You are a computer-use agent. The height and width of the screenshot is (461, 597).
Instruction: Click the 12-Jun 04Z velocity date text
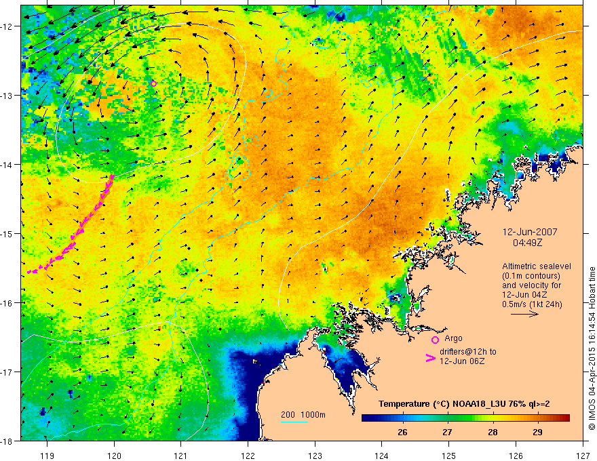tap(523, 295)
